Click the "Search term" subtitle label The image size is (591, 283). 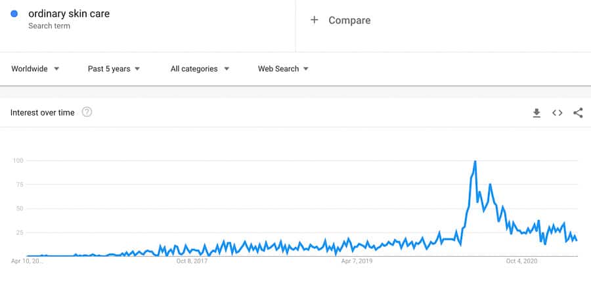(x=49, y=26)
